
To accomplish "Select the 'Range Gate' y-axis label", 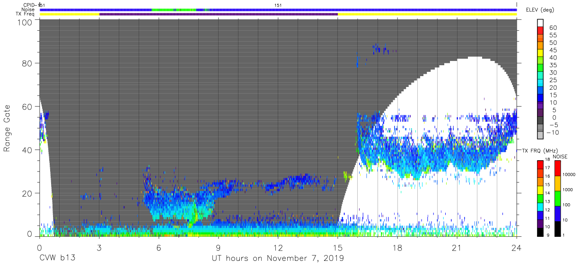I will coord(7,129).
